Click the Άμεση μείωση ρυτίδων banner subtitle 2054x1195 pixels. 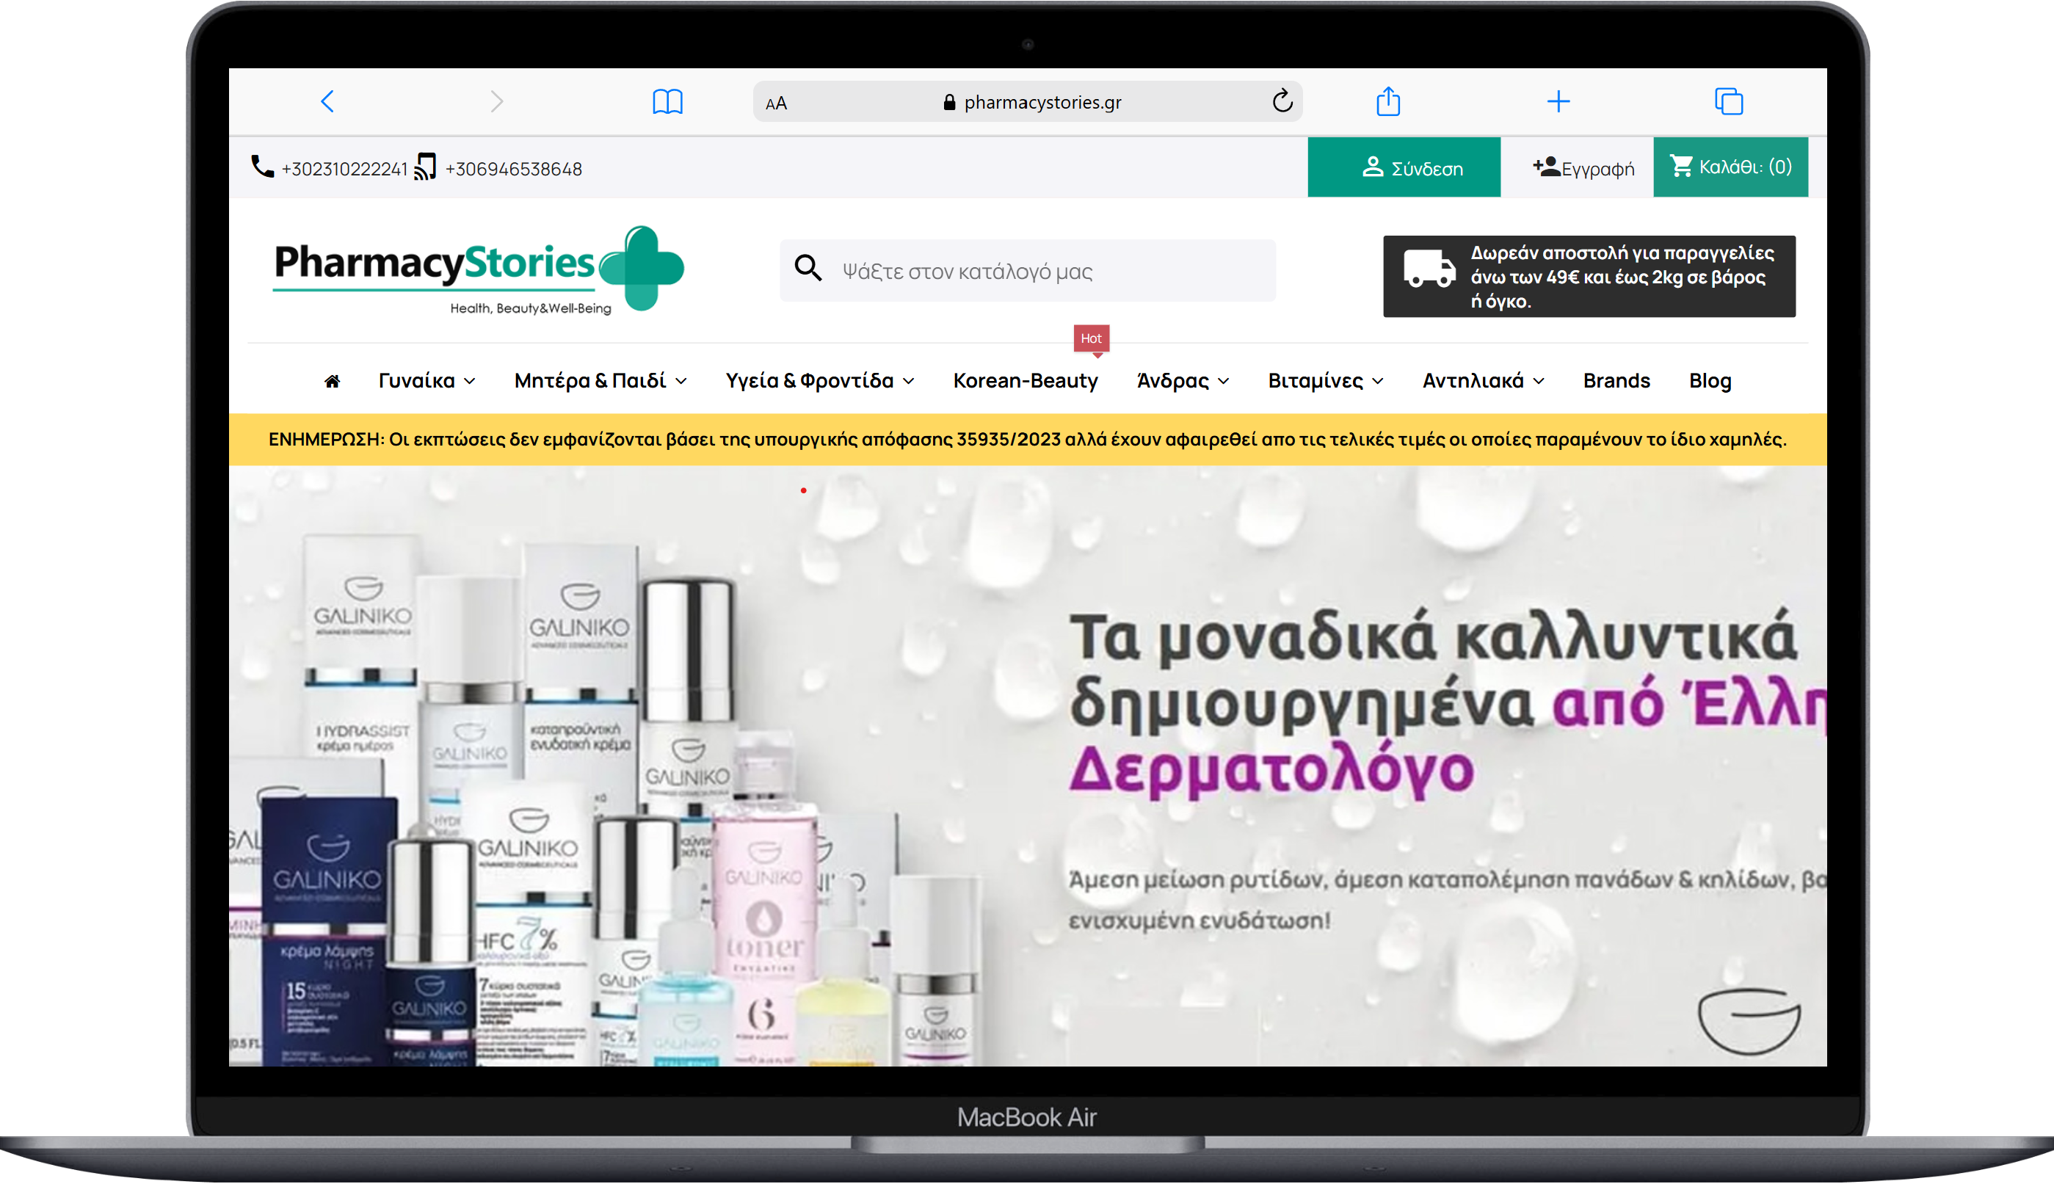1447,900
